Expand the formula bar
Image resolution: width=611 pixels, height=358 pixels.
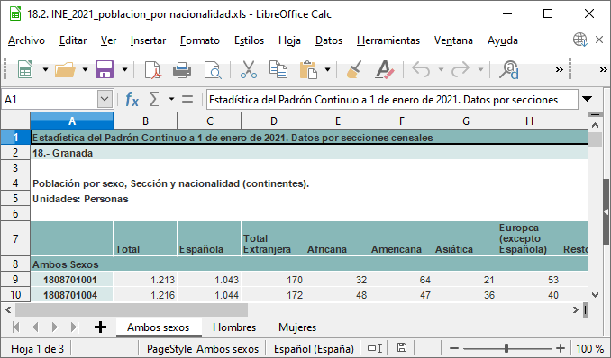click(588, 99)
